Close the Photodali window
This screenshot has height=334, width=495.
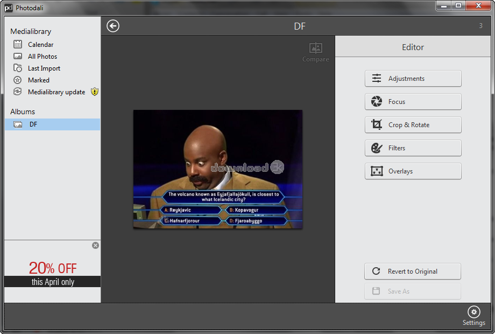pos(478,6)
